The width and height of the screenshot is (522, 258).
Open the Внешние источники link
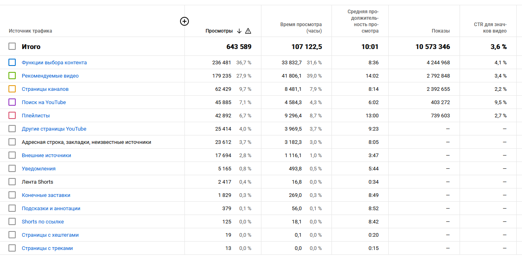[46, 156]
